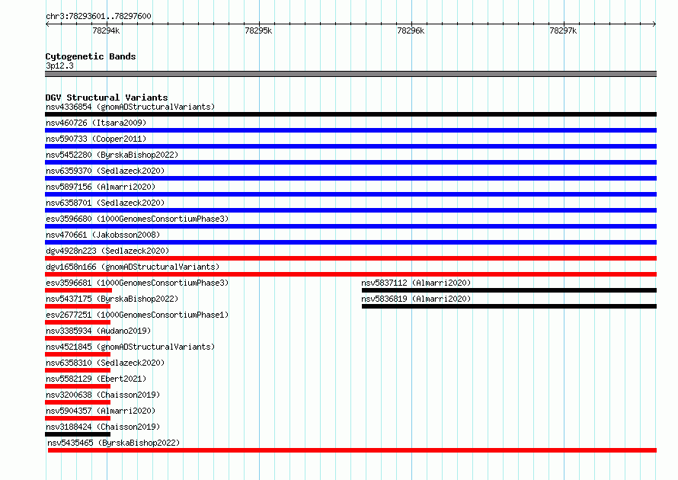Viewport: 678px width, 480px height.
Task: Click the blue bar under nsv5452280
Action: (x=350, y=162)
